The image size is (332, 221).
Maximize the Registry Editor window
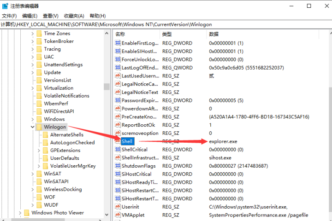pos(309,6)
